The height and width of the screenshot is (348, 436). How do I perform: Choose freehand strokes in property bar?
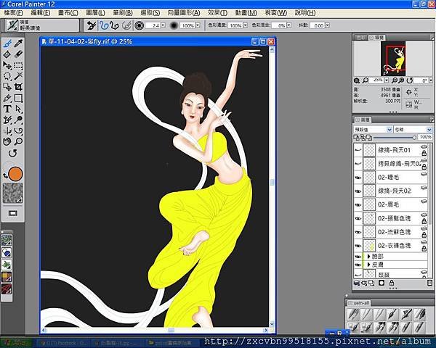click(104, 25)
